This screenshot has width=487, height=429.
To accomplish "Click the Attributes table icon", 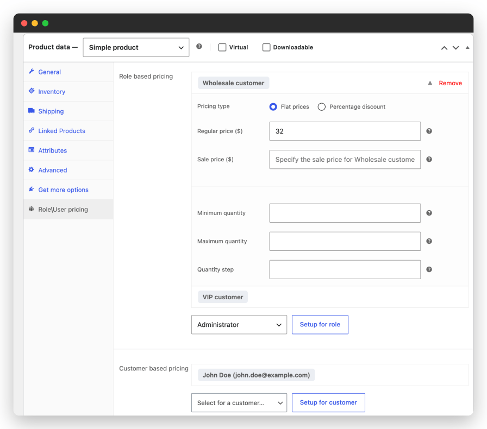I will pos(32,150).
